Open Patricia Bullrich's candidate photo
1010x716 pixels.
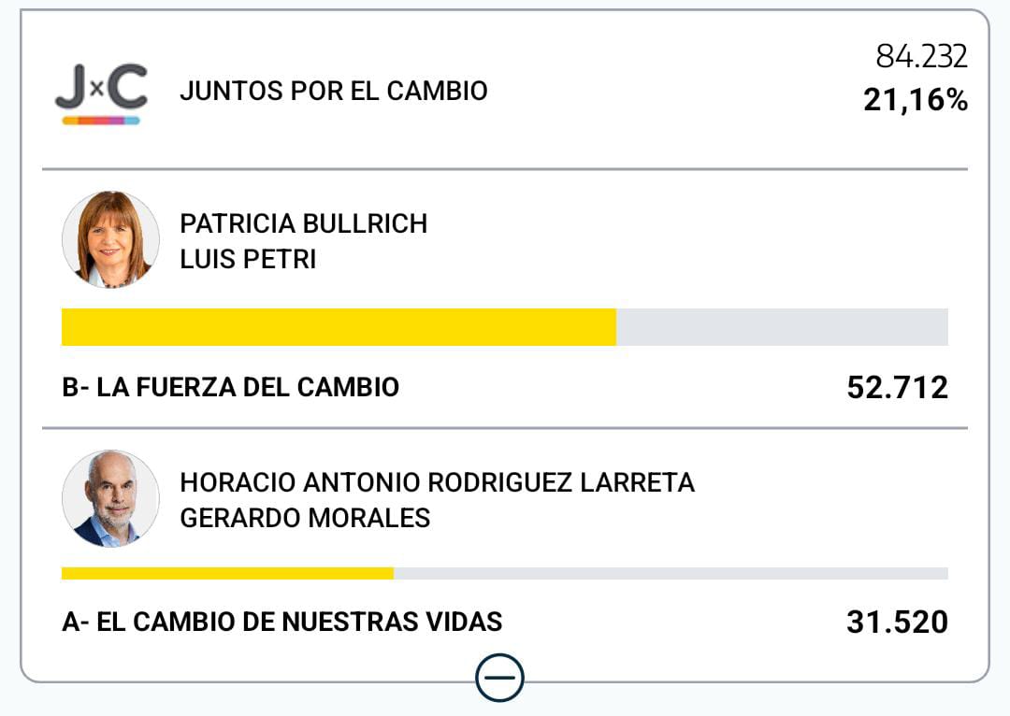coord(110,240)
